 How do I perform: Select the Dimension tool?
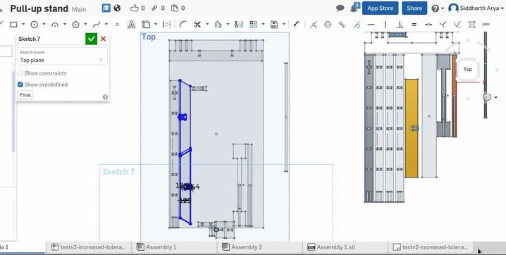(297, 25)
